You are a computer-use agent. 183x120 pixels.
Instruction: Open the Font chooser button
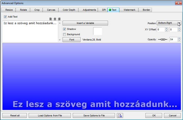[x=72, y=40]
